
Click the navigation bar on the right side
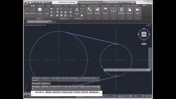pos(150,58)
